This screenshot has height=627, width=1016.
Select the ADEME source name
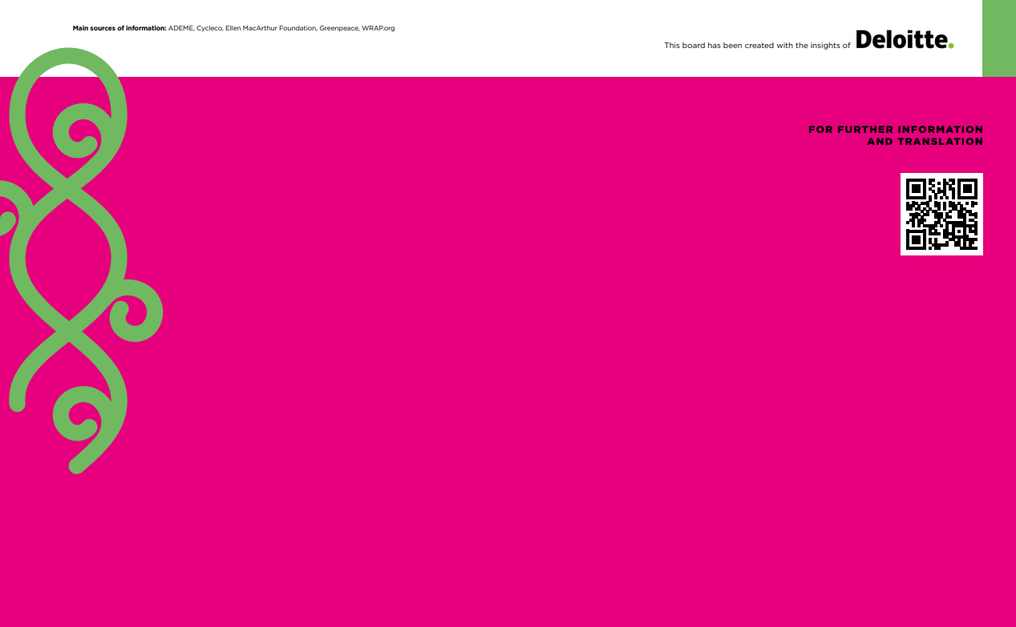pos(180,28)
